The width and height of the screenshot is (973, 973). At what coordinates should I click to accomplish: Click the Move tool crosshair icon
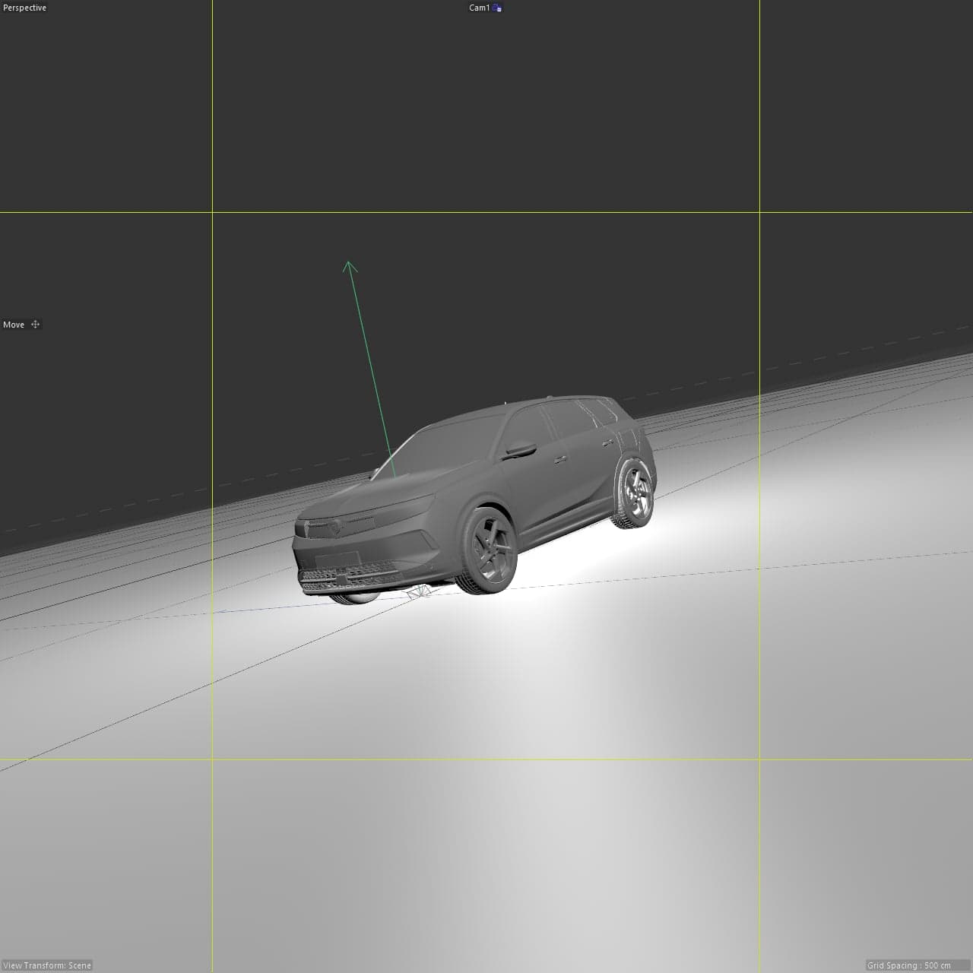pyautogui.click(x=35, y=325)
